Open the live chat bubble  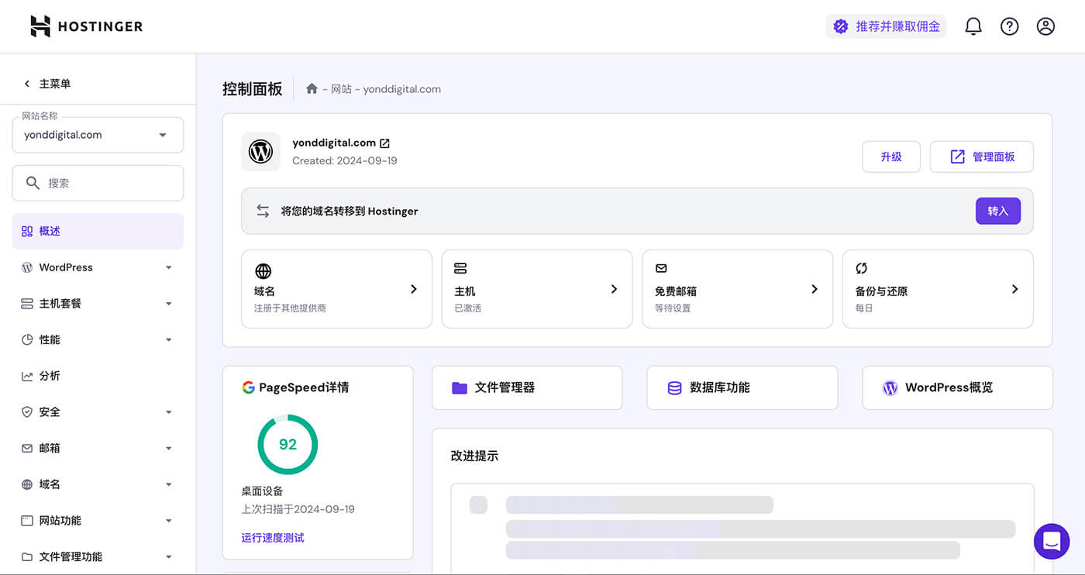pyautogui.click(x=1052, y=541)
